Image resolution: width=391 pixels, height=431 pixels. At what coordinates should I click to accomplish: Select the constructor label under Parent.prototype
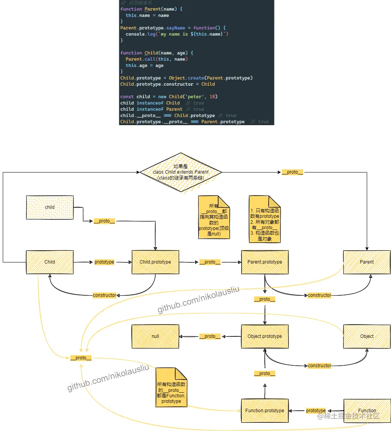point(319,295)
